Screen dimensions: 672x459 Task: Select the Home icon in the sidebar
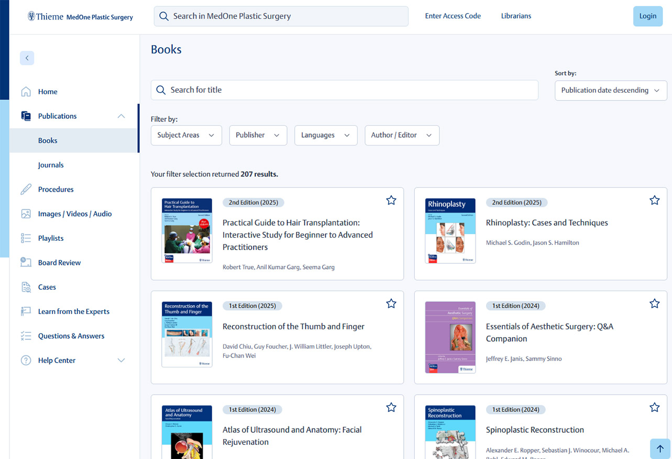pyautogui.click(x=25, y=91)
